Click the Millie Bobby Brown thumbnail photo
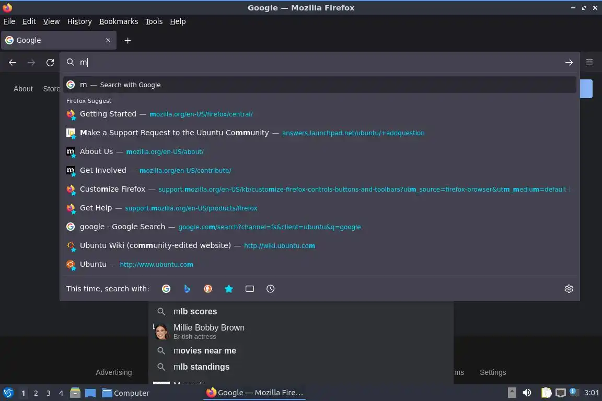Image resolution: width=602 pixels, height=401 pixels. [161, 332]
